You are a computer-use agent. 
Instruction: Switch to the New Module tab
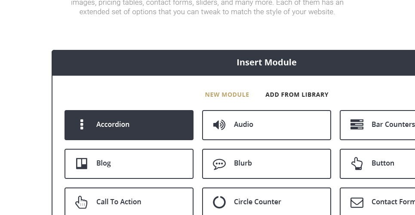227,95
